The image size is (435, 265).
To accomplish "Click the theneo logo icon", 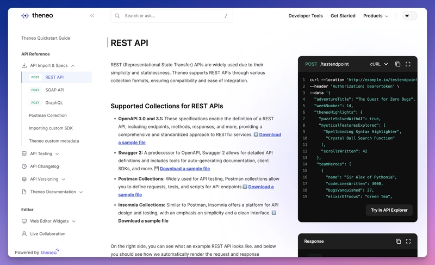I will pyautogui.click(x=25, y=16).
